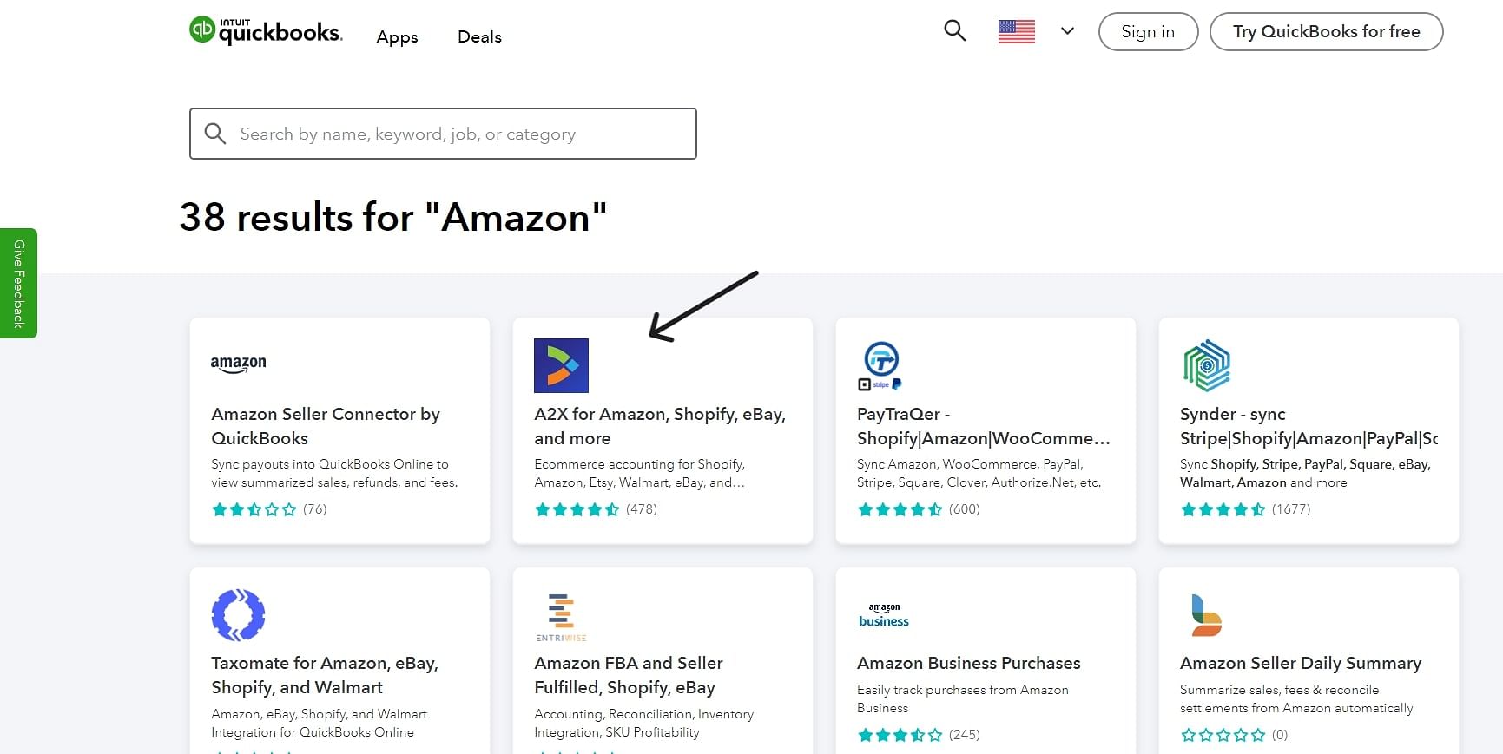Click the Entriwise app logo

[x=561, y=617]
